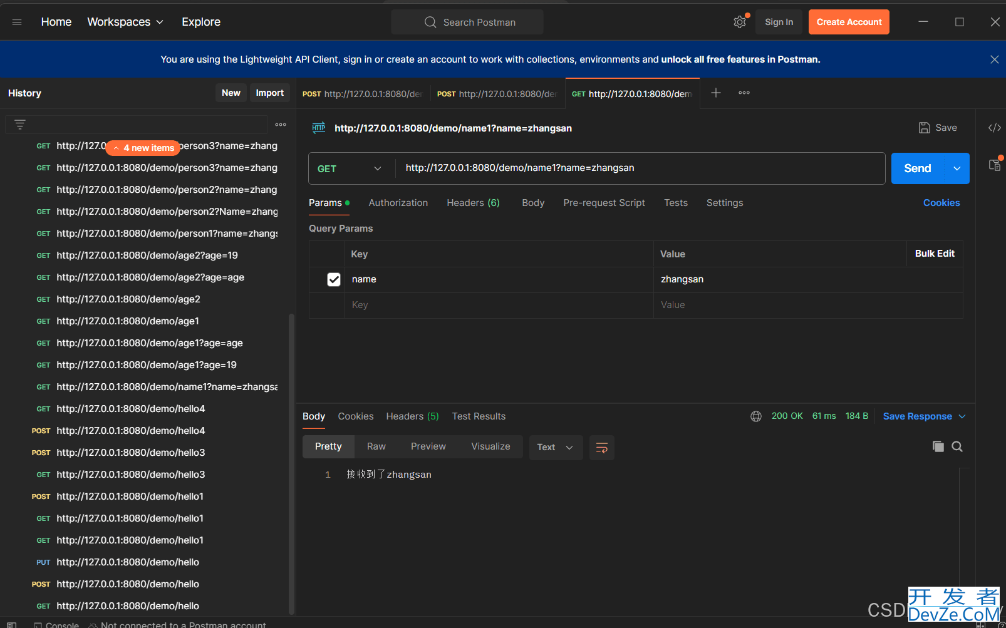This screenshot has height=628, width=1006.
Task: Open the Cookies link
Action: tap(941, 203)
